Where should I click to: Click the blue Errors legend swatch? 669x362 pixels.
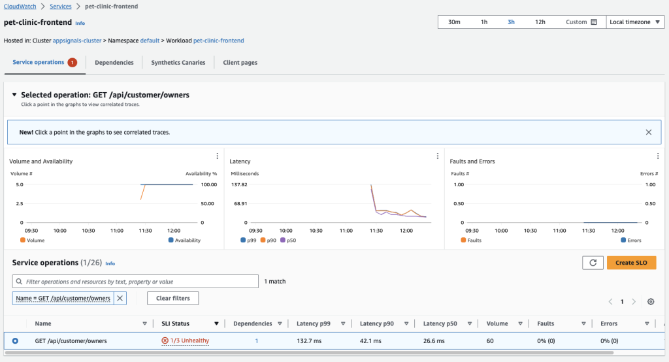click(x=623, y=240)
